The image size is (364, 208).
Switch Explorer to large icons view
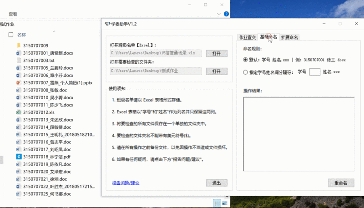tap(225, 203)
